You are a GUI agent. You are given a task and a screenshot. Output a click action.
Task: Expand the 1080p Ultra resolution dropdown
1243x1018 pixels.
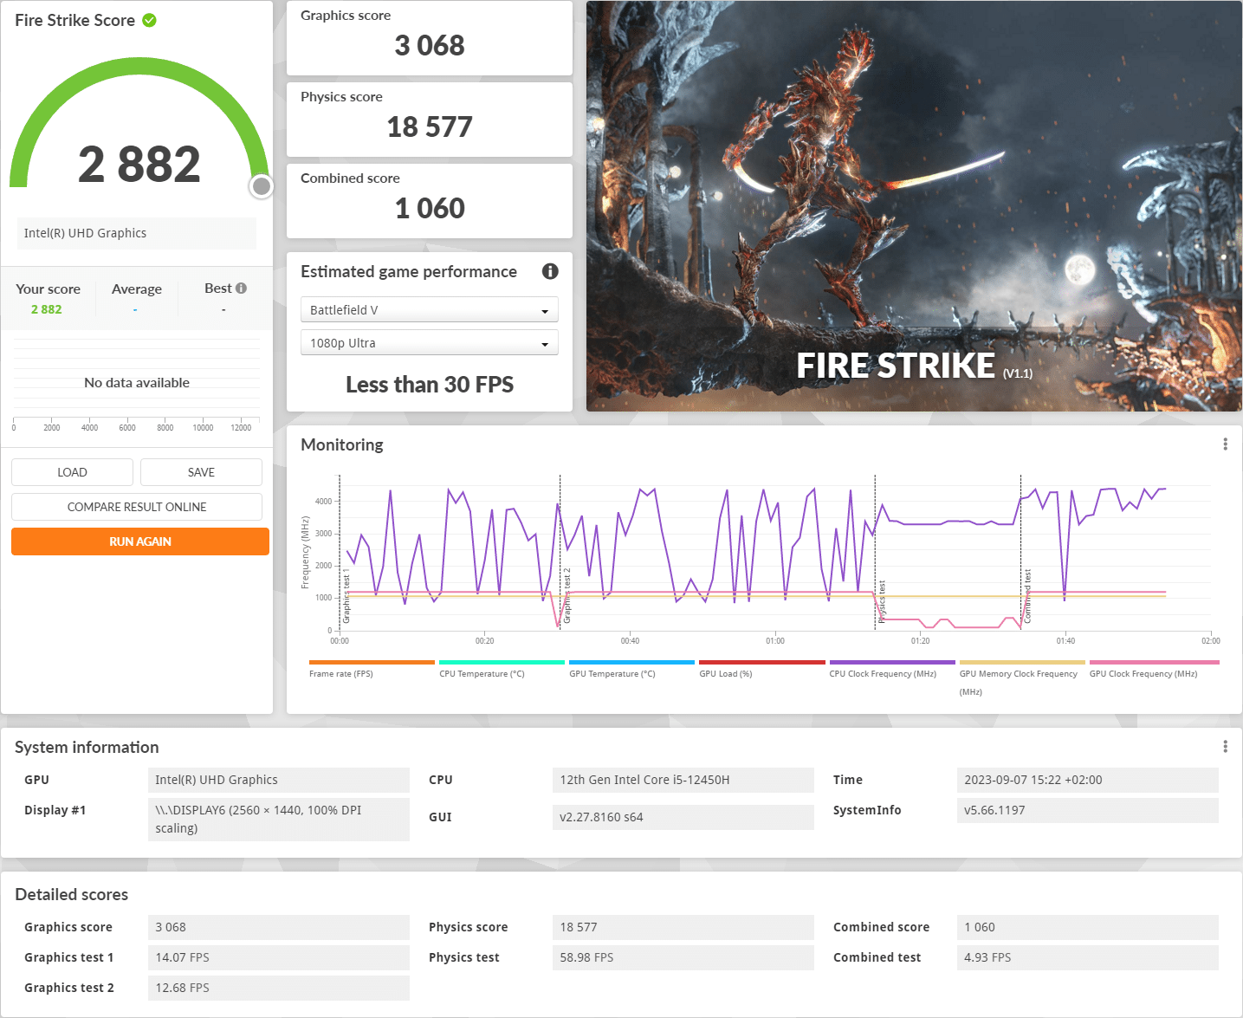point(429,343)
